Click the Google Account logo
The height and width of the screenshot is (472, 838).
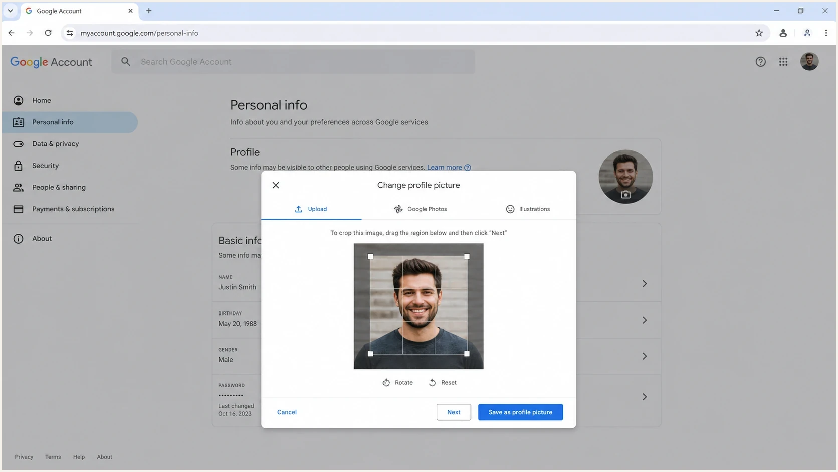[x=51, y=62]
